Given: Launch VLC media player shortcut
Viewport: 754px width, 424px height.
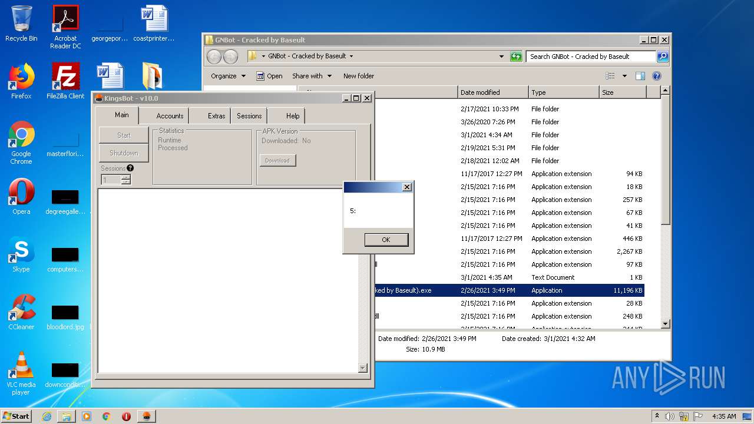Looking at the screenshot, I should (x=21, y=373).
